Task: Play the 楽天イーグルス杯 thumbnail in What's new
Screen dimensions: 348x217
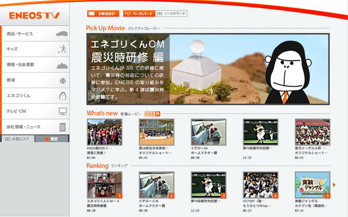Action: point(313,132)
